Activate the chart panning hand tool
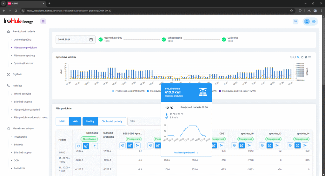This screenshot has width=325, height=176. [302, 57]
